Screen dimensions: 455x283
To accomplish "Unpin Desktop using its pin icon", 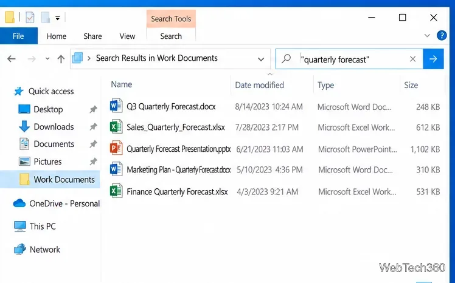I will click(x=93, y=109).
